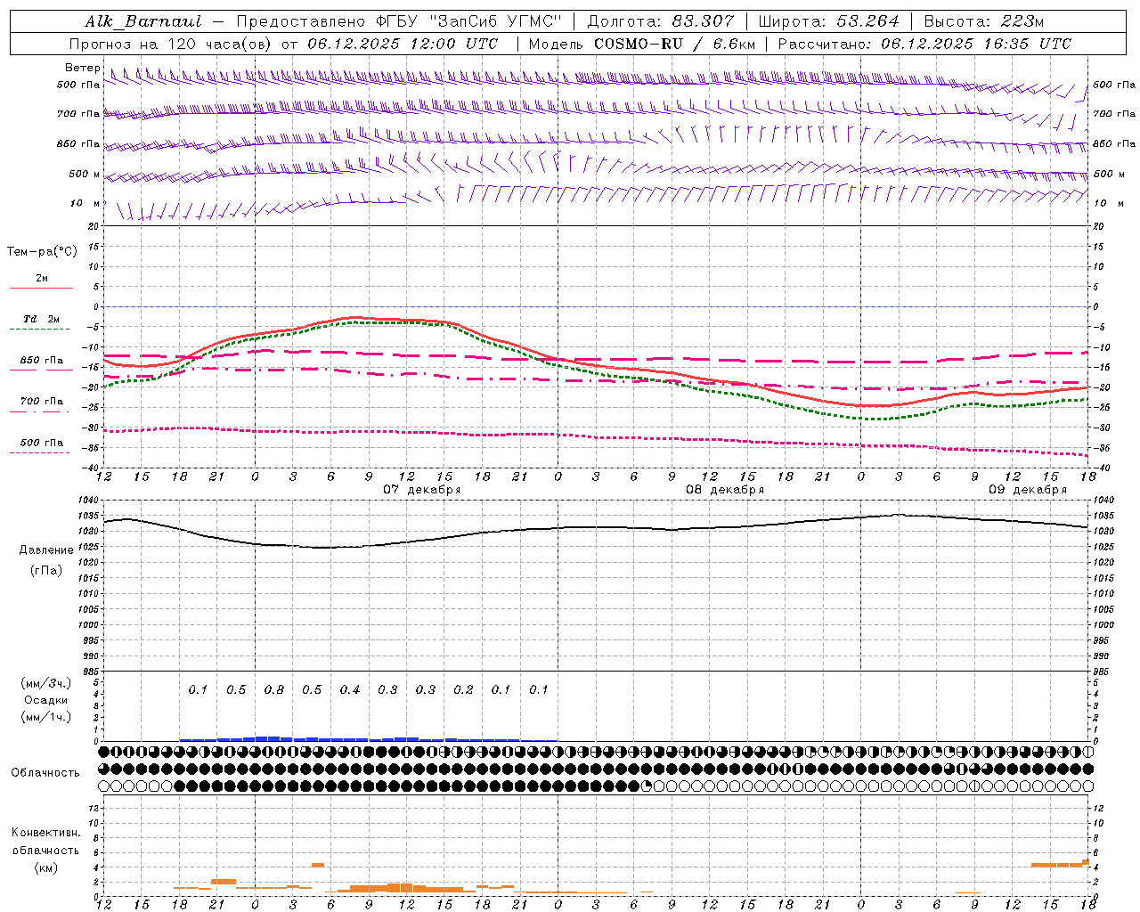The image size is (1140, 912).
Task: Click the Долгота: 83.307 longitude value
Action: coord(661,21)
